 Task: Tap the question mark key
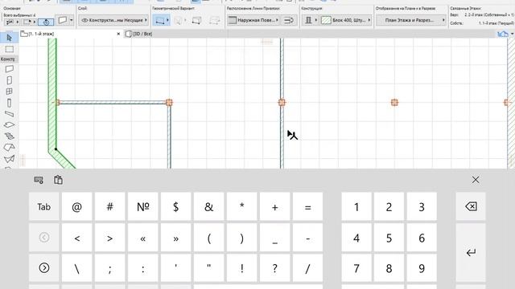275,268
